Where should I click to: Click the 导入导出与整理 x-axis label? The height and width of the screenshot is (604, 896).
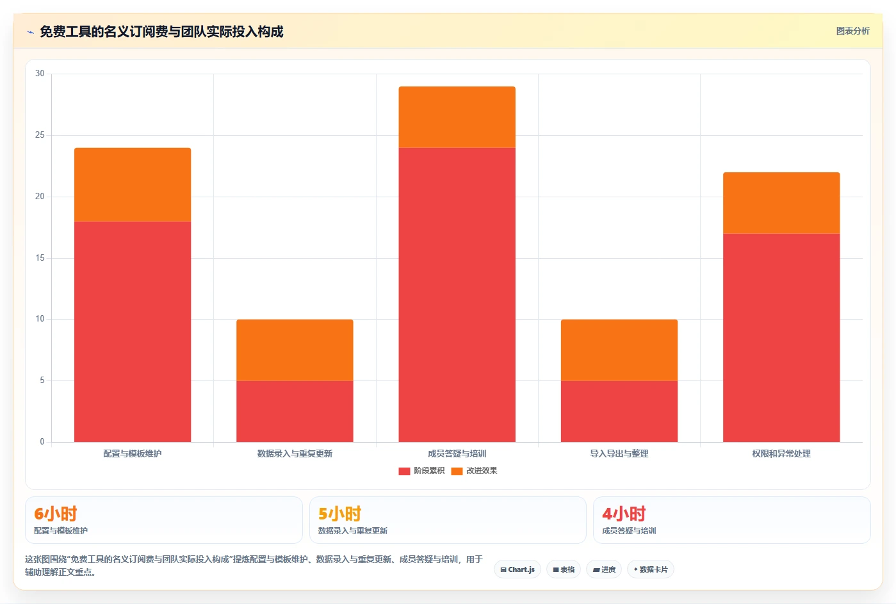(x=619, y=453)
